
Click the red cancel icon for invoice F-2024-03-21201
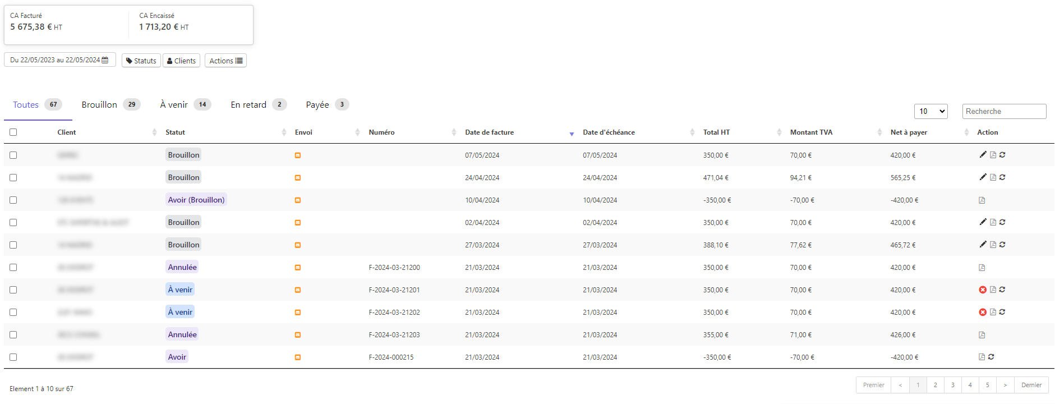pyautogui.click(x=983, y=290)
